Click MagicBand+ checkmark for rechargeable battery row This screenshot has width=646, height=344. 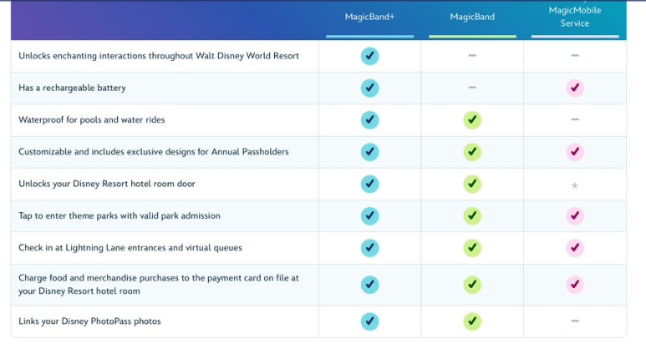[369, 88]
